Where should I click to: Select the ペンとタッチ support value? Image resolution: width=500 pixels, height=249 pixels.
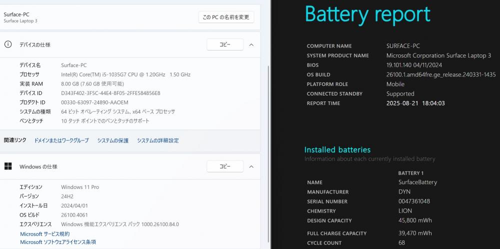pos(105,121)
